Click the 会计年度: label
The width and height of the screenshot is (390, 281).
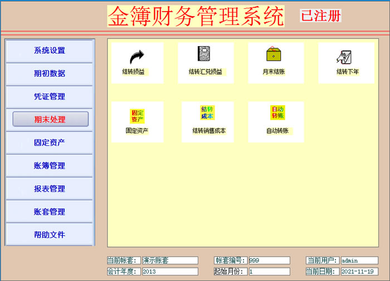pos(124,272)
